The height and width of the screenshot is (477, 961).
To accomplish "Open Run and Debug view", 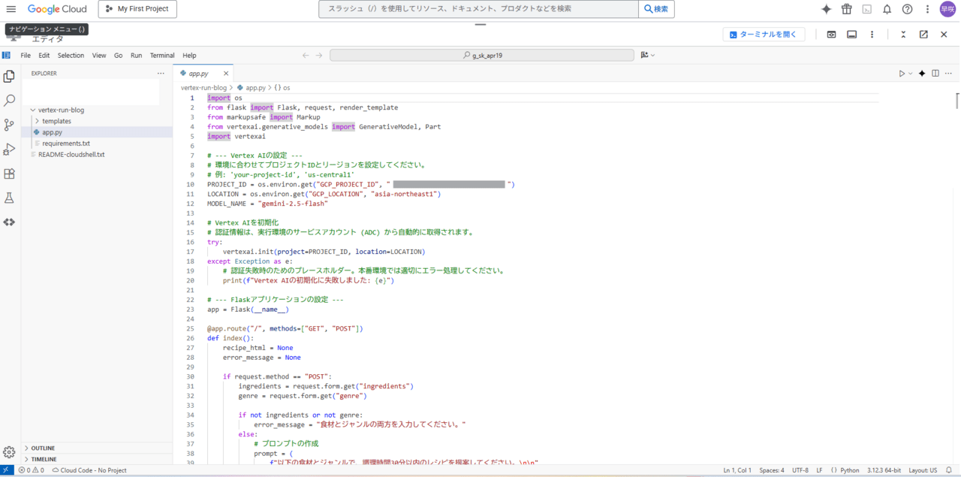I will 9,149.
